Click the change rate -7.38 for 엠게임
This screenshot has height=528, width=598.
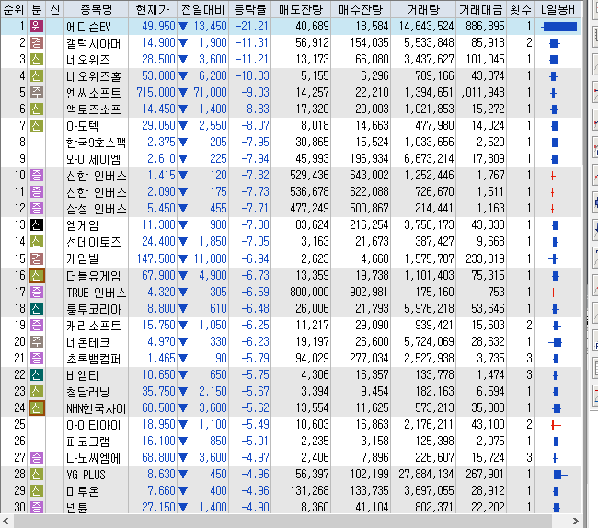click(x=255, y=225)
